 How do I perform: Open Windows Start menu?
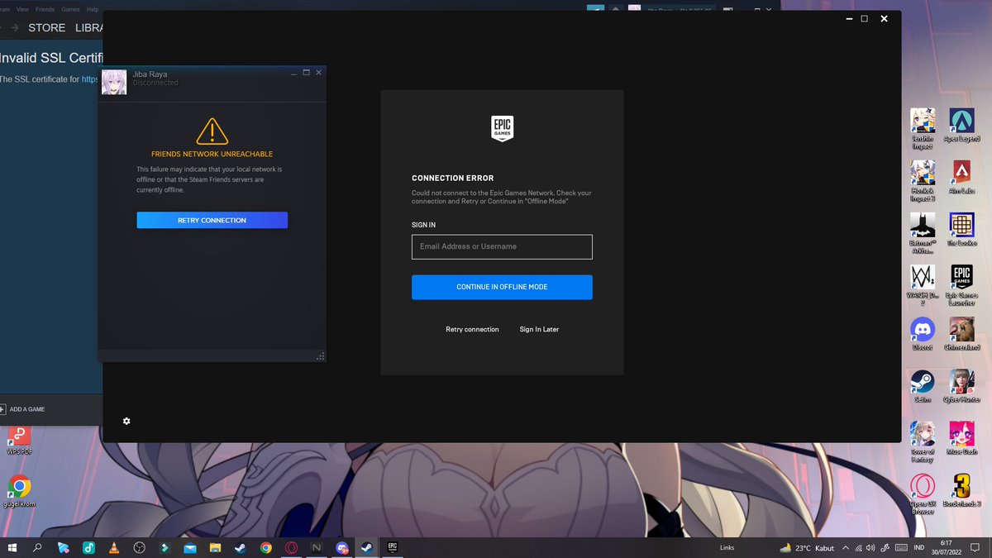(x=12, y=547)
